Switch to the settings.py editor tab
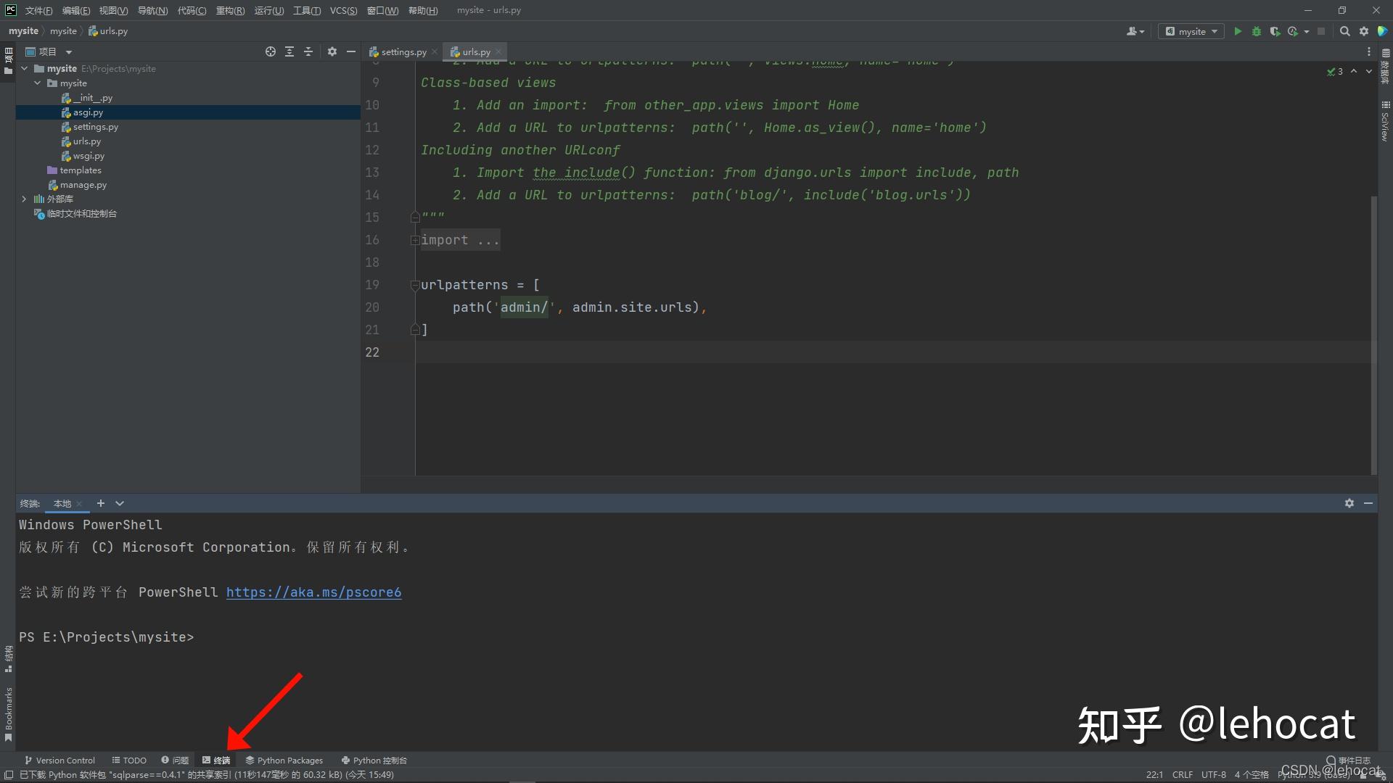This screenshot has width=1393, height=783. [x=403, y=51]
